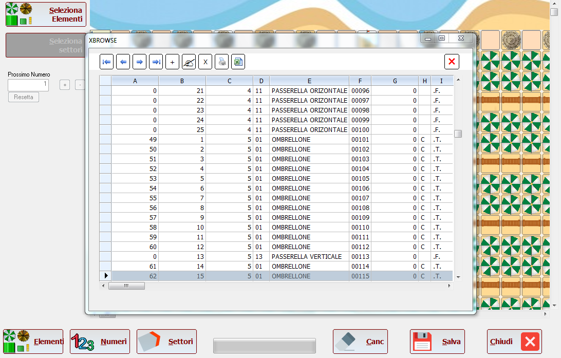
Task: Click the Seleziona Elementi button
Action: (x=46, y=14)
